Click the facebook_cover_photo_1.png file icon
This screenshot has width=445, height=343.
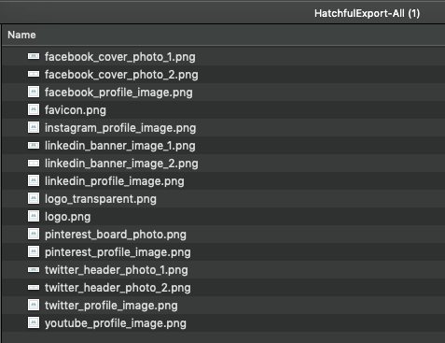point(34,56)
